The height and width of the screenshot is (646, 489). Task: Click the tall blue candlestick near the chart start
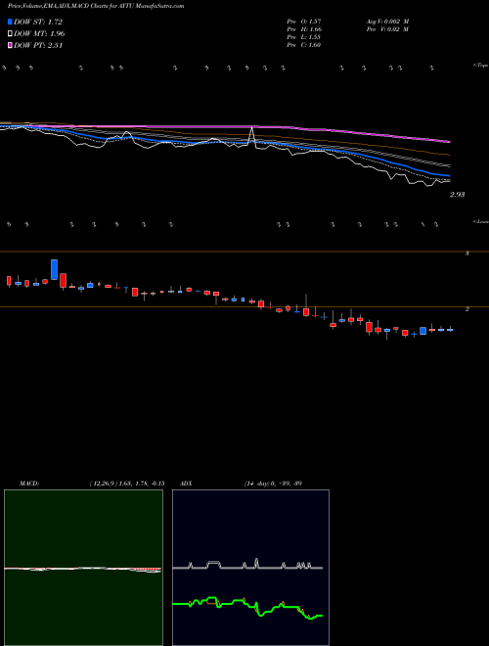[54, 269]
